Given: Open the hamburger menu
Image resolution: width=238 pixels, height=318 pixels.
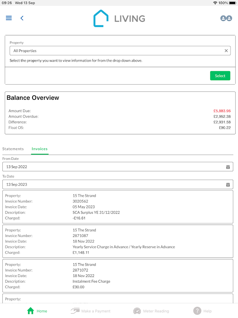Looking at the screenshot, I should [x=9, y=18].
